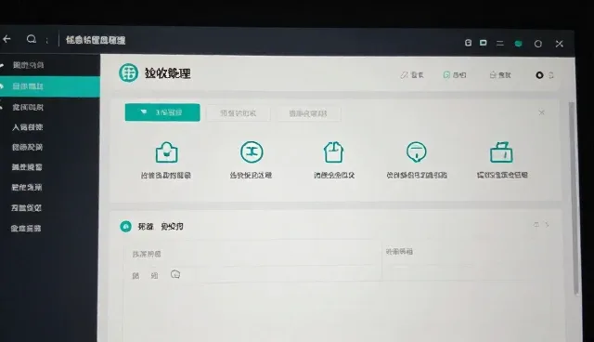Click the hollow circle icon in title bar

click(x=538, y=44)
